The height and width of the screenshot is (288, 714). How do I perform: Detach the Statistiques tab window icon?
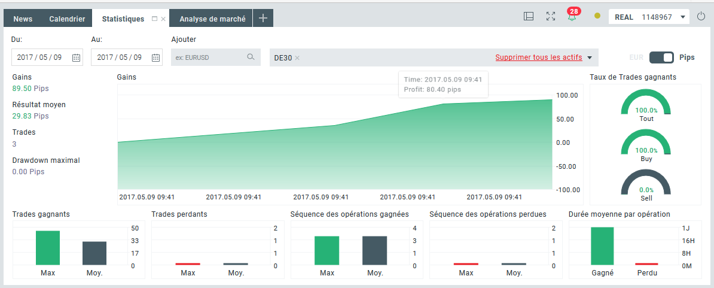154,19
